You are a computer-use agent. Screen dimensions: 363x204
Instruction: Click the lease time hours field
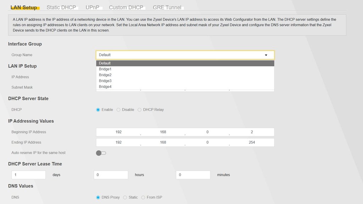coord(111,175)
